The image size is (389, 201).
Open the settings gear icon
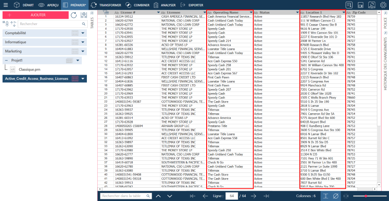(383, 5)
